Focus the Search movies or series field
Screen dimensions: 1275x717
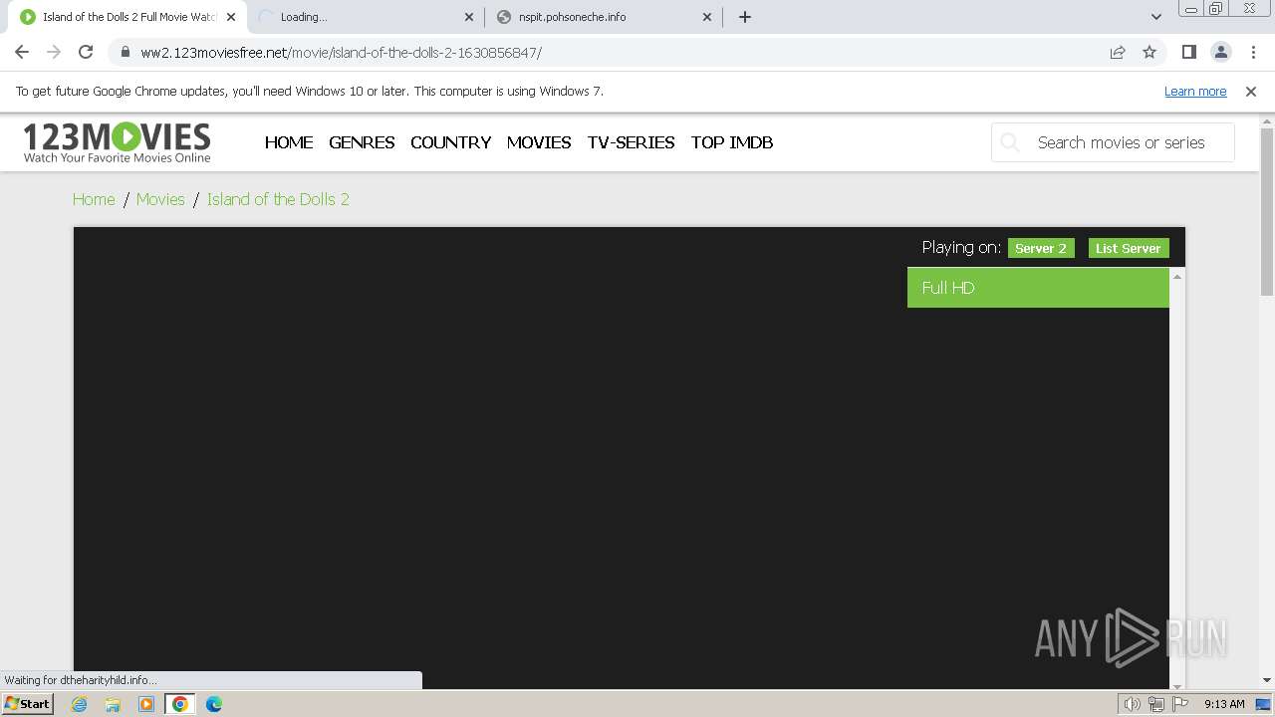1113,142
